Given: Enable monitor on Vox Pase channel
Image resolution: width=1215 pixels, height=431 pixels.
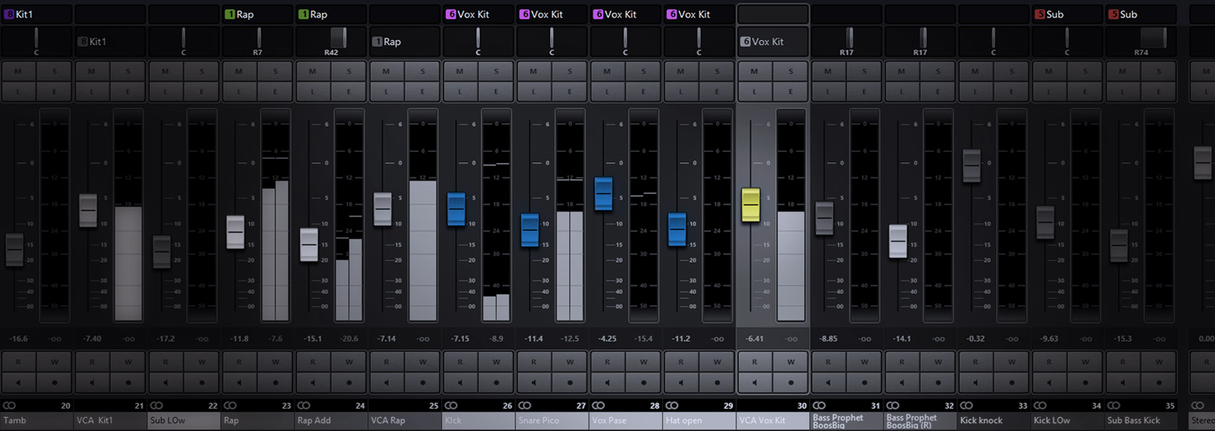Looking at the screenshot, I should [607, 382].
